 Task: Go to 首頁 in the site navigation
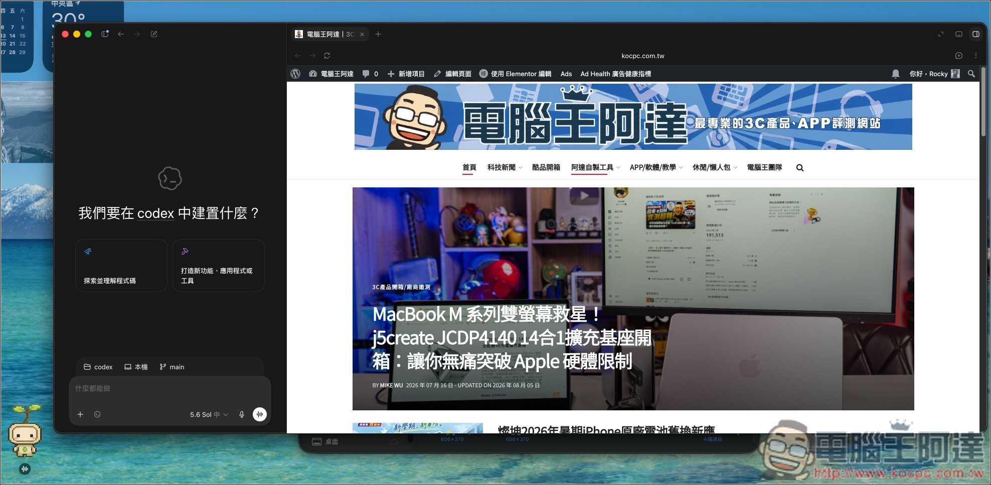click(469, 167)
